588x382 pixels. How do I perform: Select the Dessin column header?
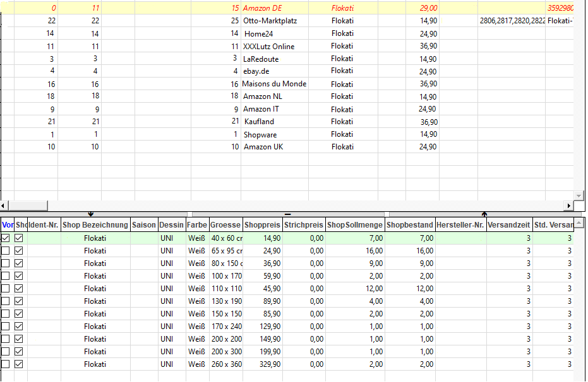click(x=172, y=225)
